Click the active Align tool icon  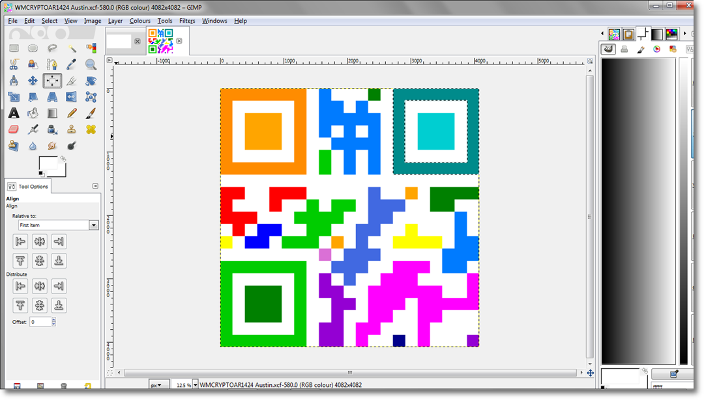[x=52, y=81]
